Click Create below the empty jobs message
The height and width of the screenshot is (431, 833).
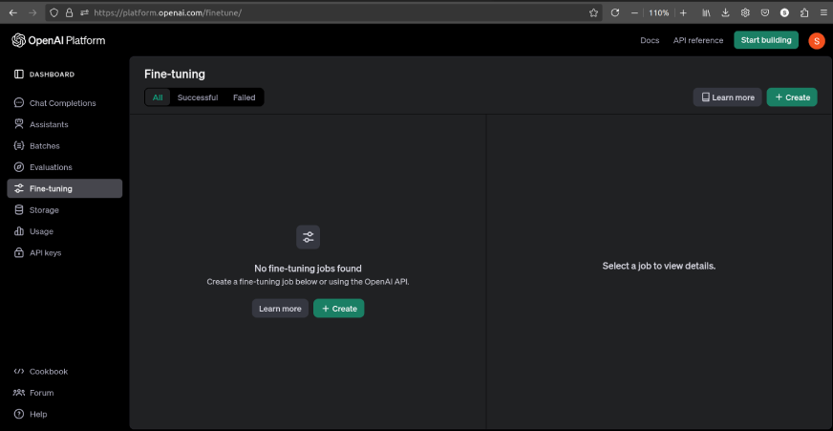coord(338,309)
